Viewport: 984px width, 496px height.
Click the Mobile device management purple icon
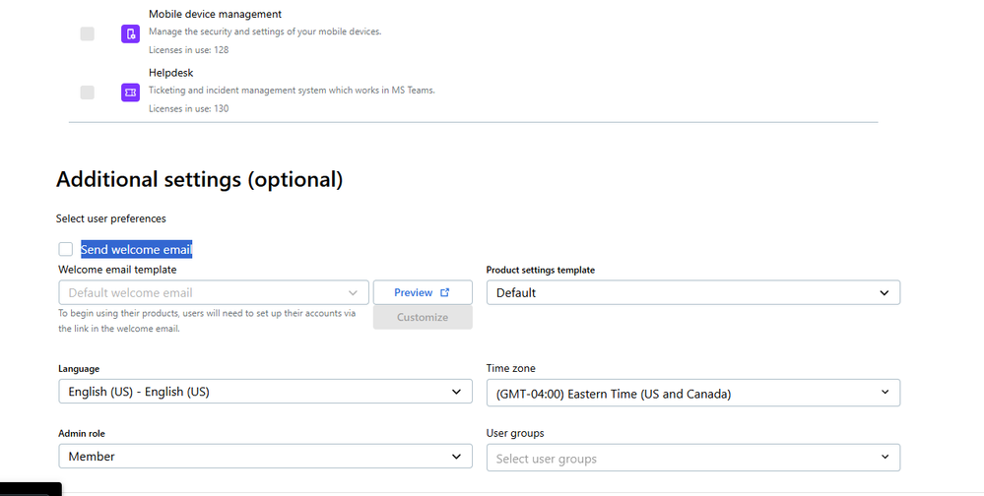[130, 33]
